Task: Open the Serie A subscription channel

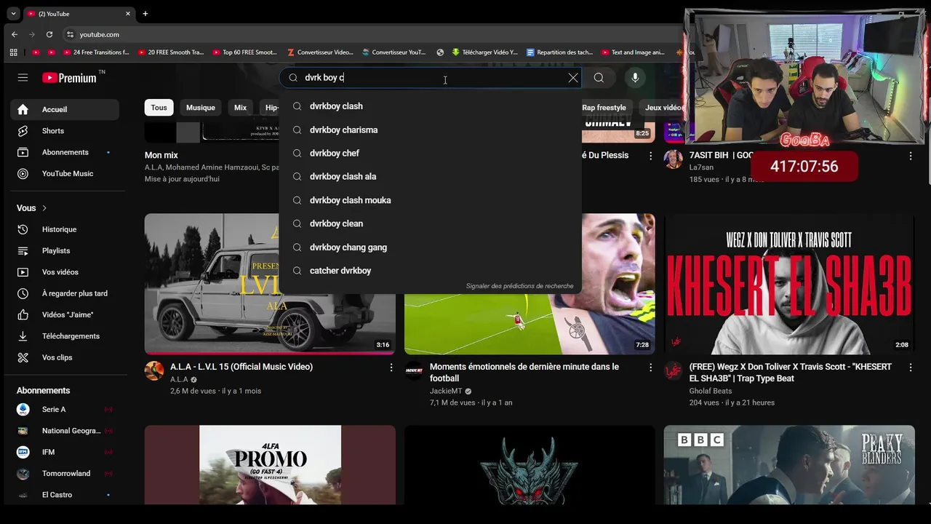Action: (x=65, y=409)
